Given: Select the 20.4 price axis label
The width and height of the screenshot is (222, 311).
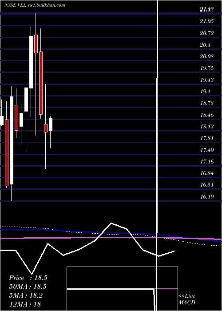Looking at the screenshot, I should click(x=205, y=44).
